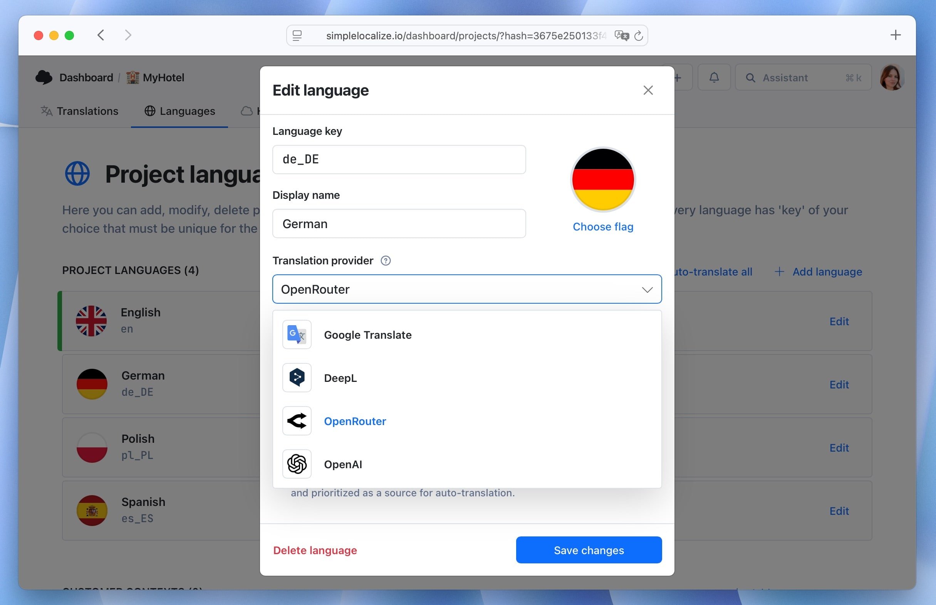Click the OpenRouter arrow icon

tap(297, 421)
